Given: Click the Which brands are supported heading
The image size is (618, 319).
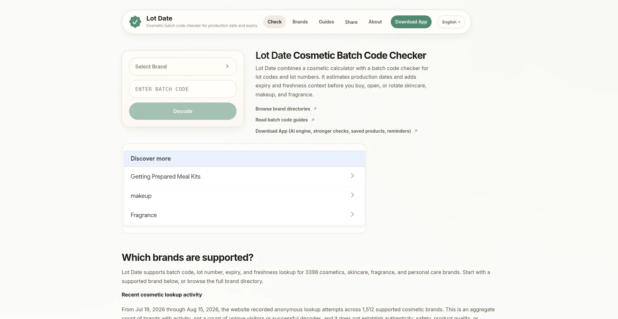Looking at the screenshot, I should click(188, 258).
